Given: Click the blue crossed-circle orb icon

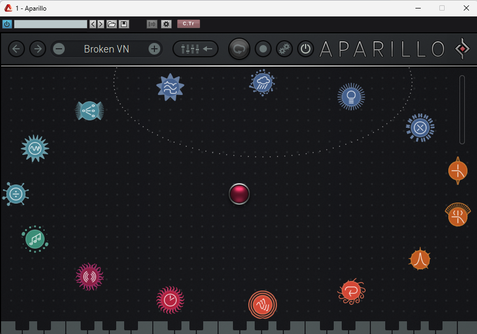Looking at the screenshot, I should click(420, 128).
